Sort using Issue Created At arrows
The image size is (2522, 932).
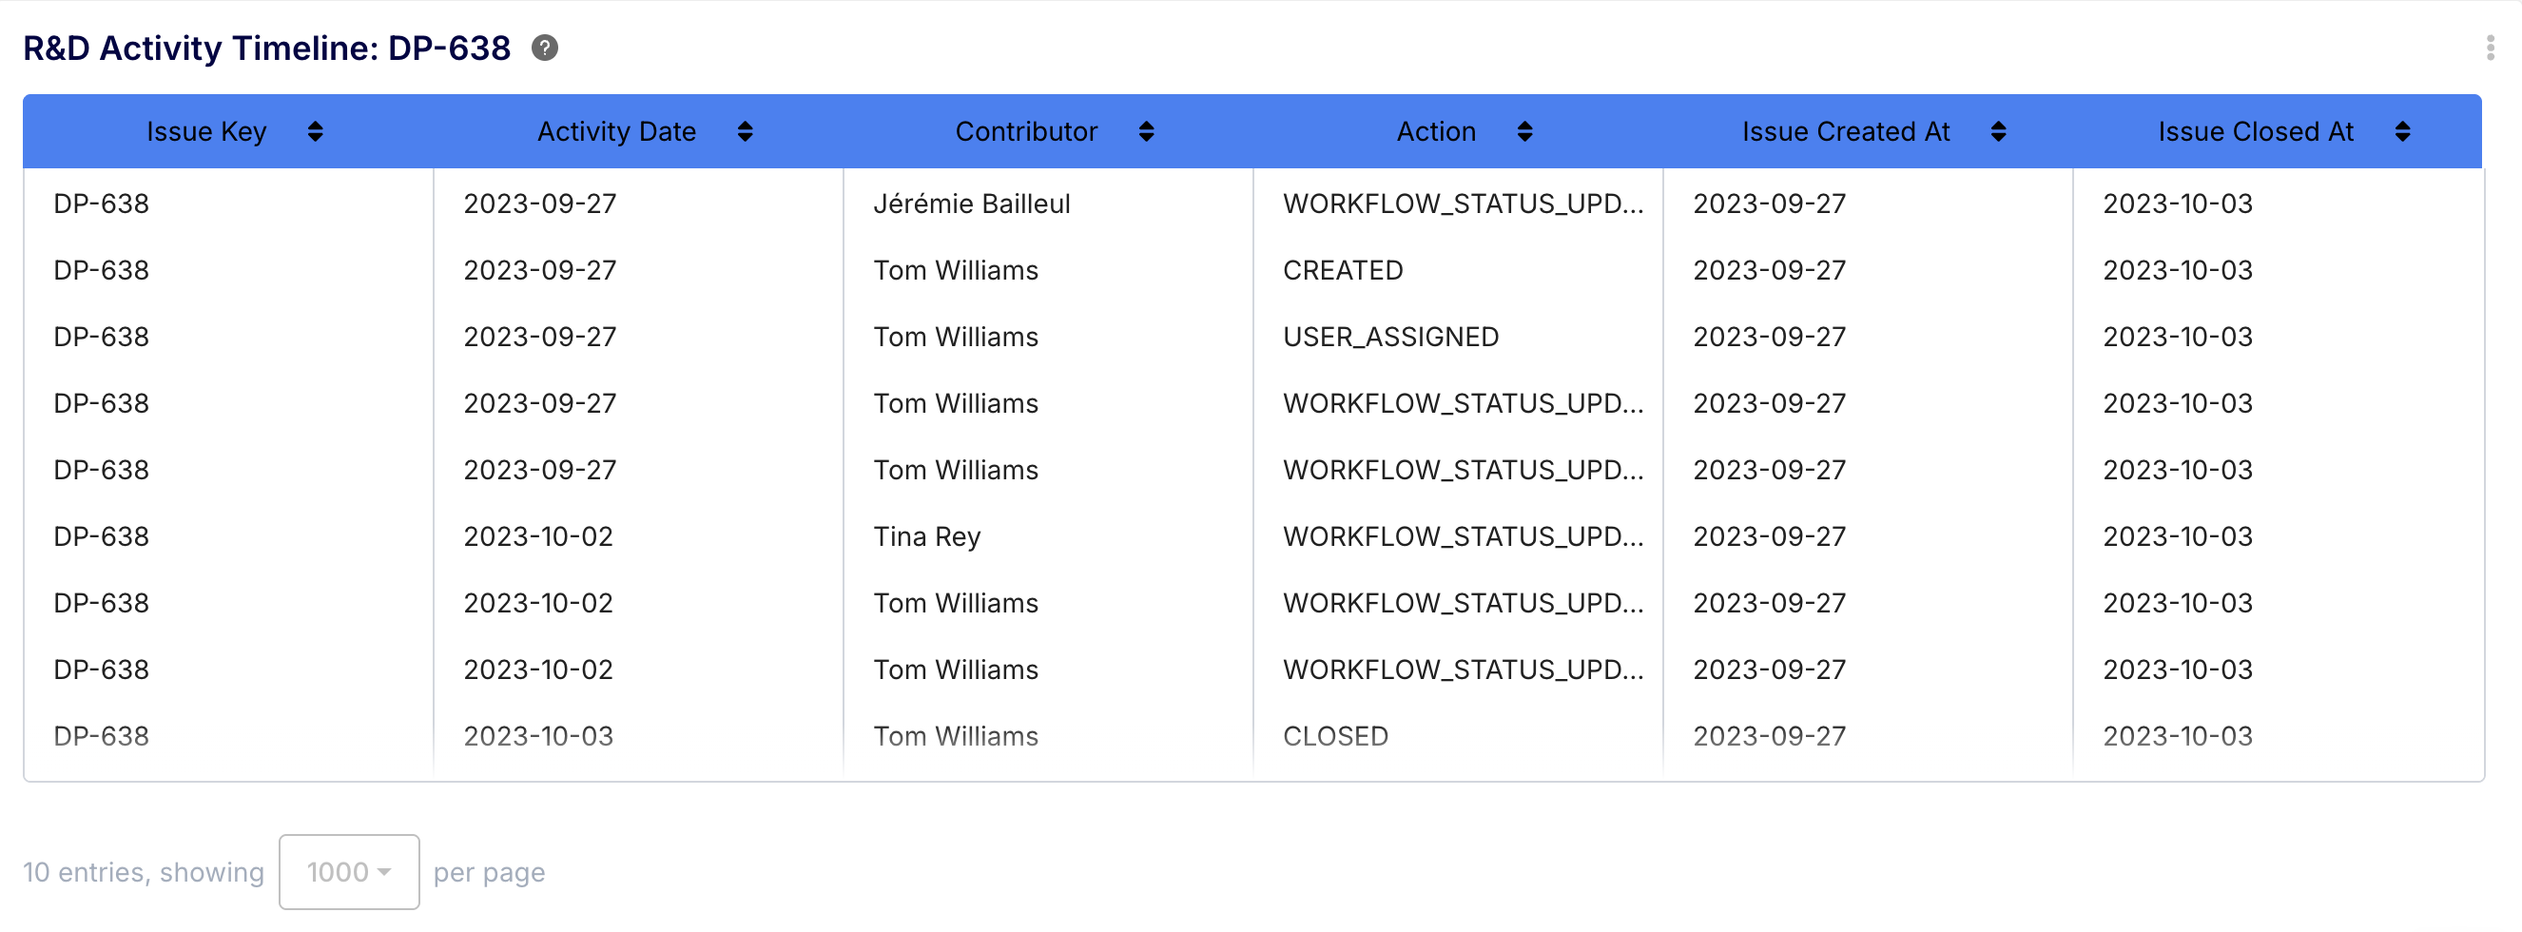(x=1998, y=131)
